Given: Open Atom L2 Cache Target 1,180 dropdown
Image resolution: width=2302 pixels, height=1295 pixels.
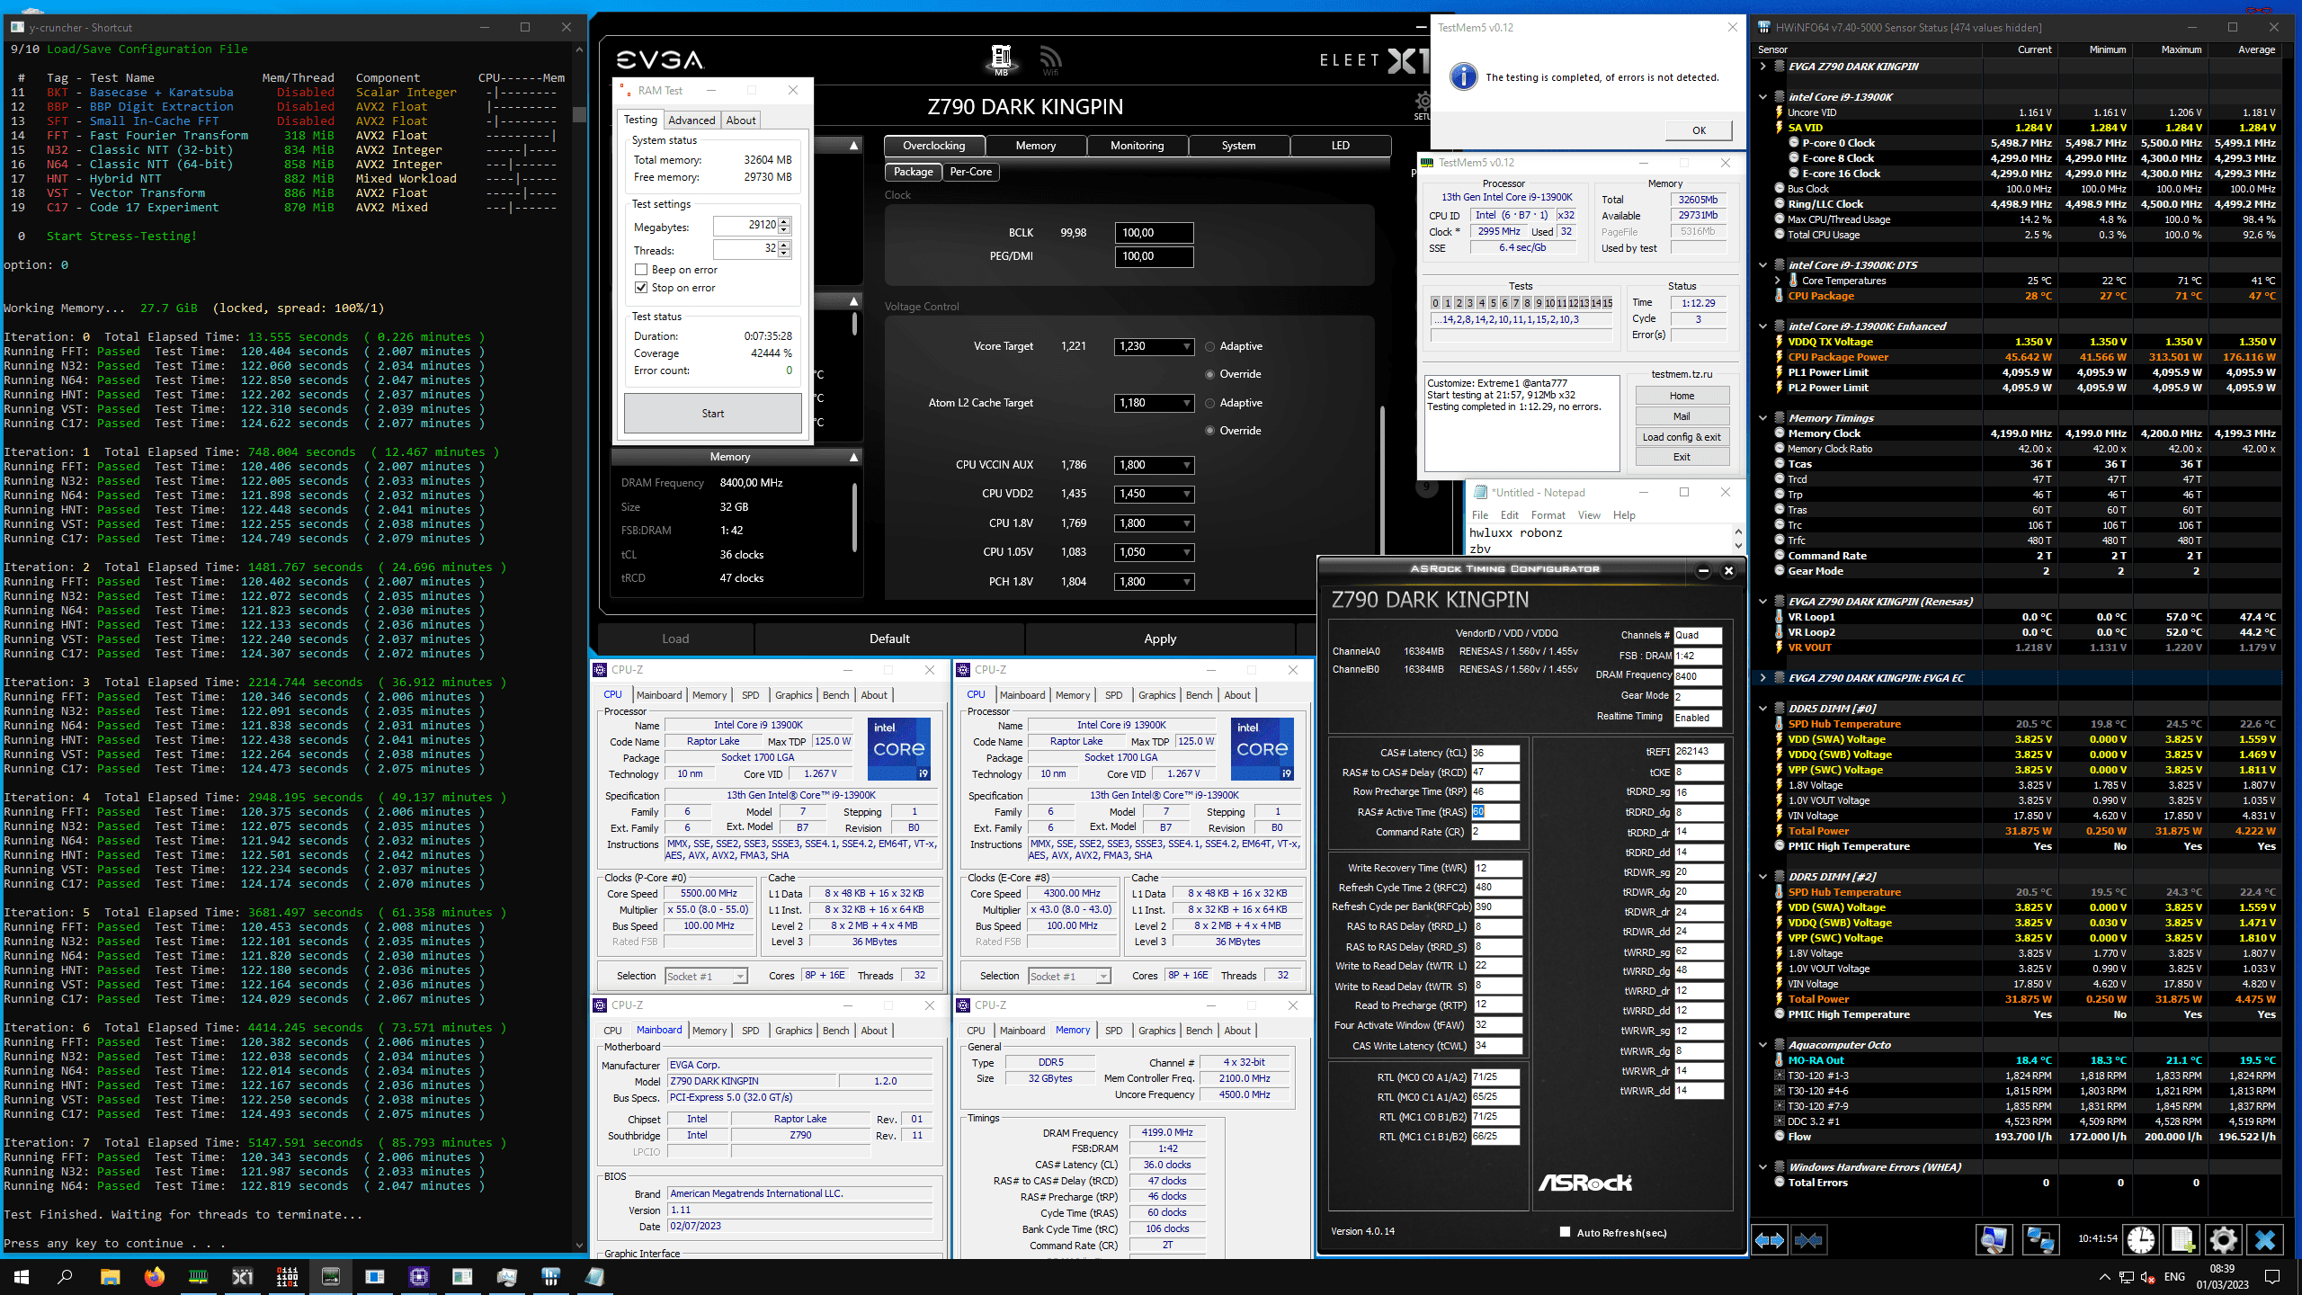Looking at the screenshot, I should coord(1154,403).
